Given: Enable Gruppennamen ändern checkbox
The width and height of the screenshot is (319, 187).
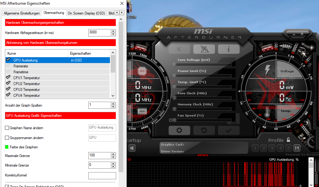Looking at the screenshot, I should (7, 138).
